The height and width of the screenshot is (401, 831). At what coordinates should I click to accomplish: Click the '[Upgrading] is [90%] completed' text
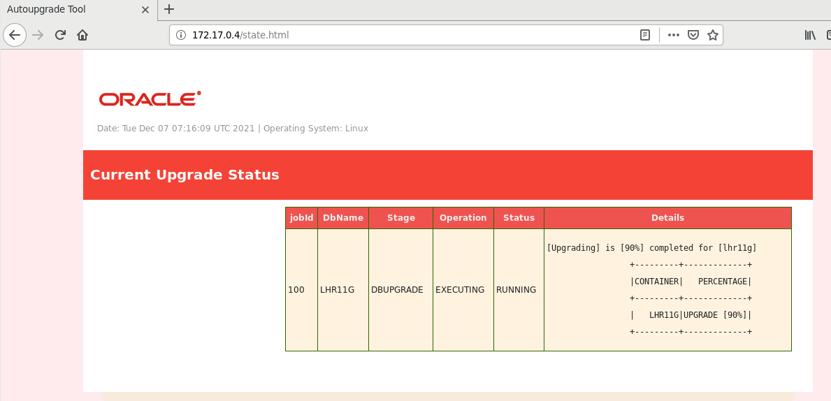[651, 248]
